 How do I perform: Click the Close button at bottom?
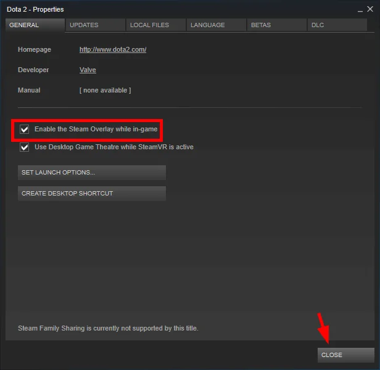[346, 355]
